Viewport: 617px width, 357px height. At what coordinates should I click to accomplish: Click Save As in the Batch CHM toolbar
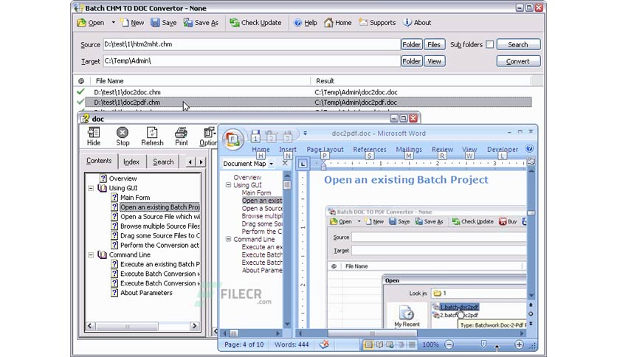[x=201, y=23]
